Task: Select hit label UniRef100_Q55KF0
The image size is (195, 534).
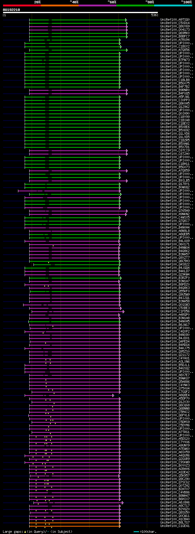Action: [x=175, y=291]
